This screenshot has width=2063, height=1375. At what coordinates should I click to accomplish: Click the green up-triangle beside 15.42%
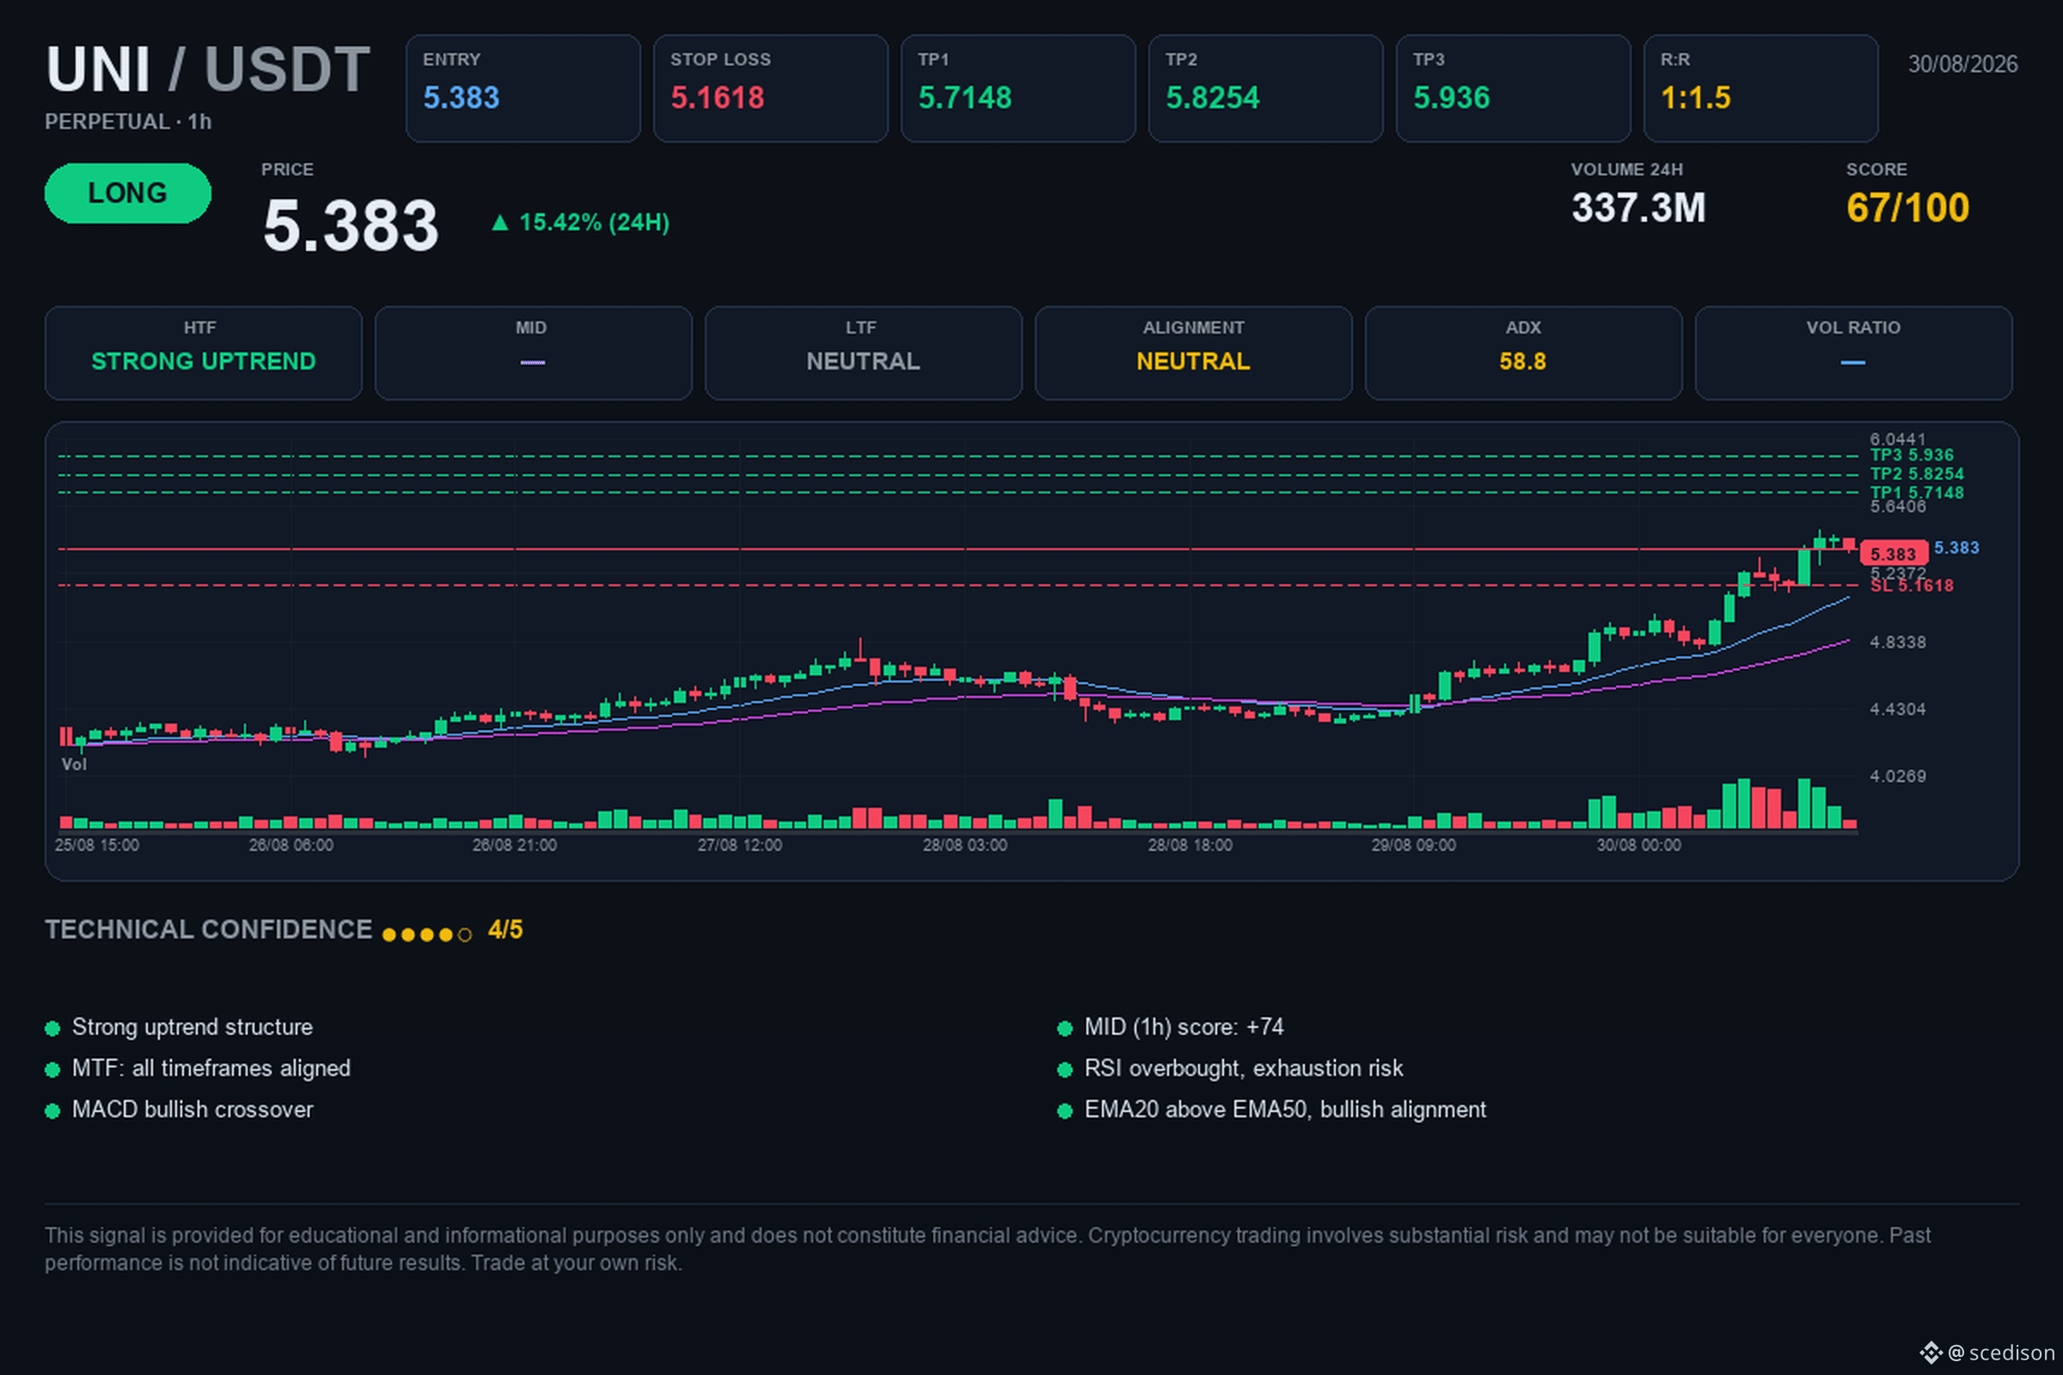(x=500, y=223)
